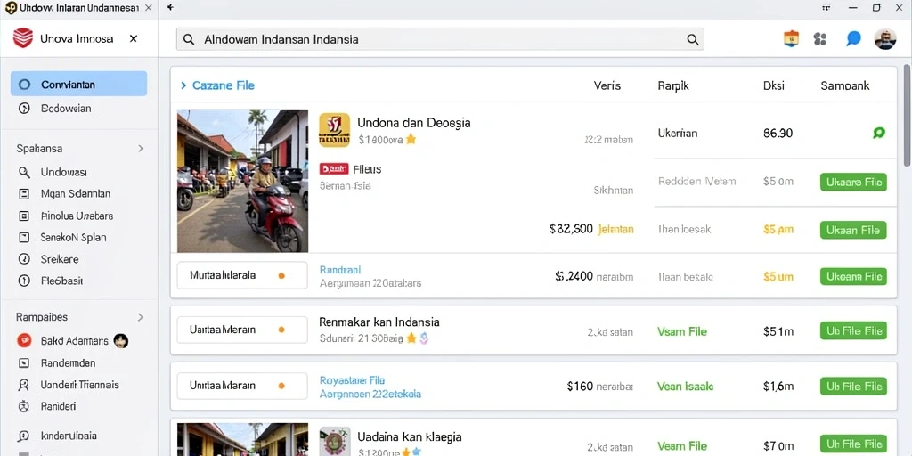Click the search submit icon in search bar

click(x=692, y=39)
